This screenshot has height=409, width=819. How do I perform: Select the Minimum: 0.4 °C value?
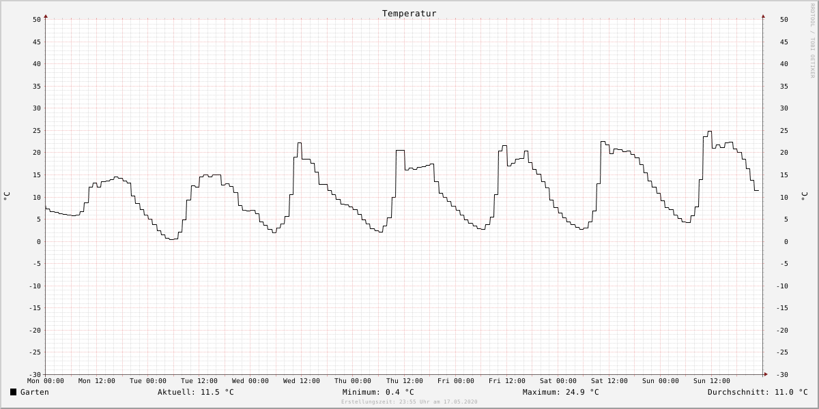[378, 392]
